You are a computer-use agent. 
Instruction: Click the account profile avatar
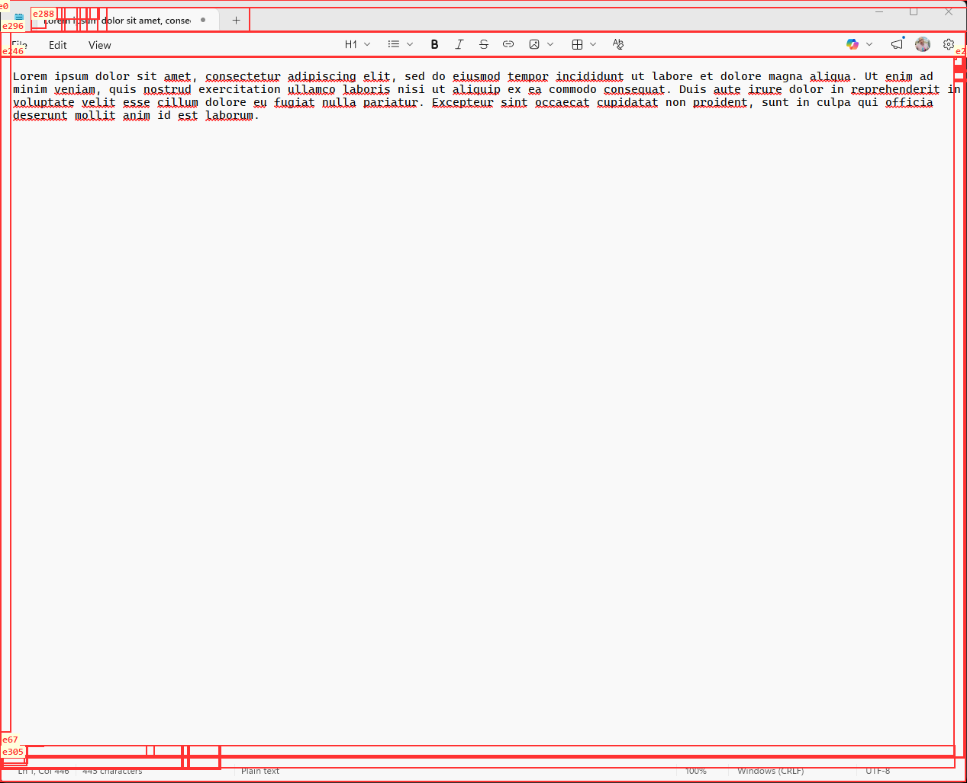coord(922,44)
